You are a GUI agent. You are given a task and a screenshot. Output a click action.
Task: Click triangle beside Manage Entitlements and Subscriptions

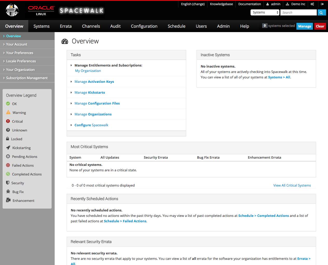click(71, 65)
